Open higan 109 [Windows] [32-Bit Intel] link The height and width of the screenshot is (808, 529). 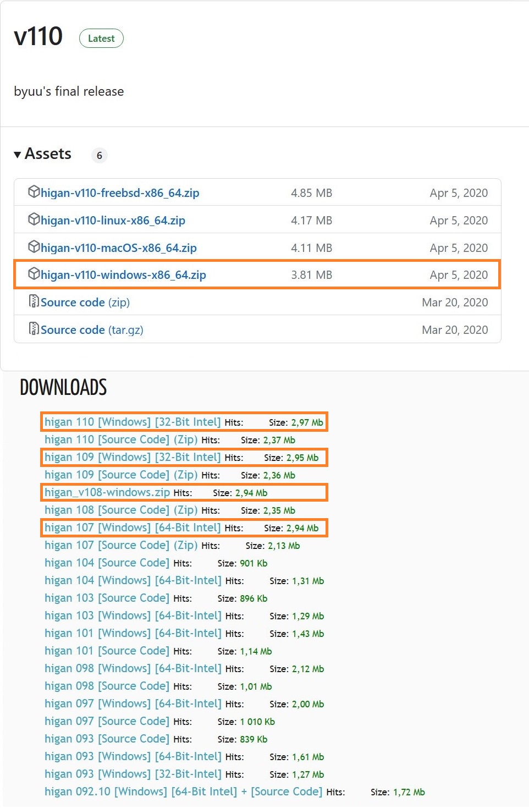click(x=133, y=457)
